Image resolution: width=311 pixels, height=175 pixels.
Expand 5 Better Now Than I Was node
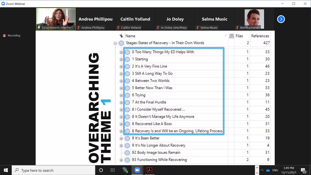click(x=121, y=88)
